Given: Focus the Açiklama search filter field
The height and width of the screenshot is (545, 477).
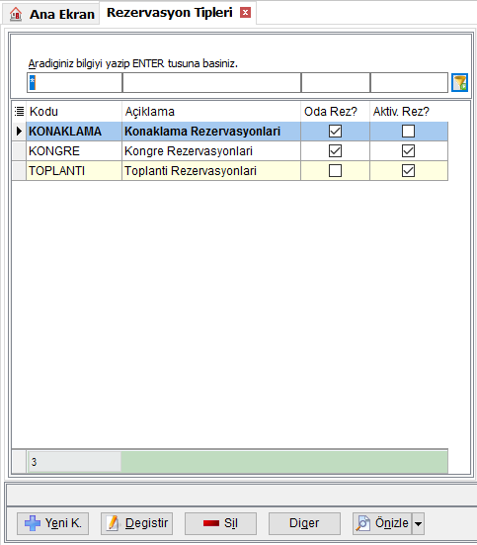Looking at the screenshot, I should [211, 83].
